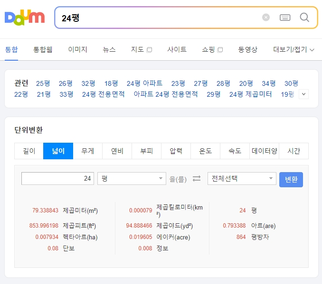This screenshot has height=284, width=322.
Task: Open the 이미지 tab
Action: pyautogui.click(x=77, y=50)
